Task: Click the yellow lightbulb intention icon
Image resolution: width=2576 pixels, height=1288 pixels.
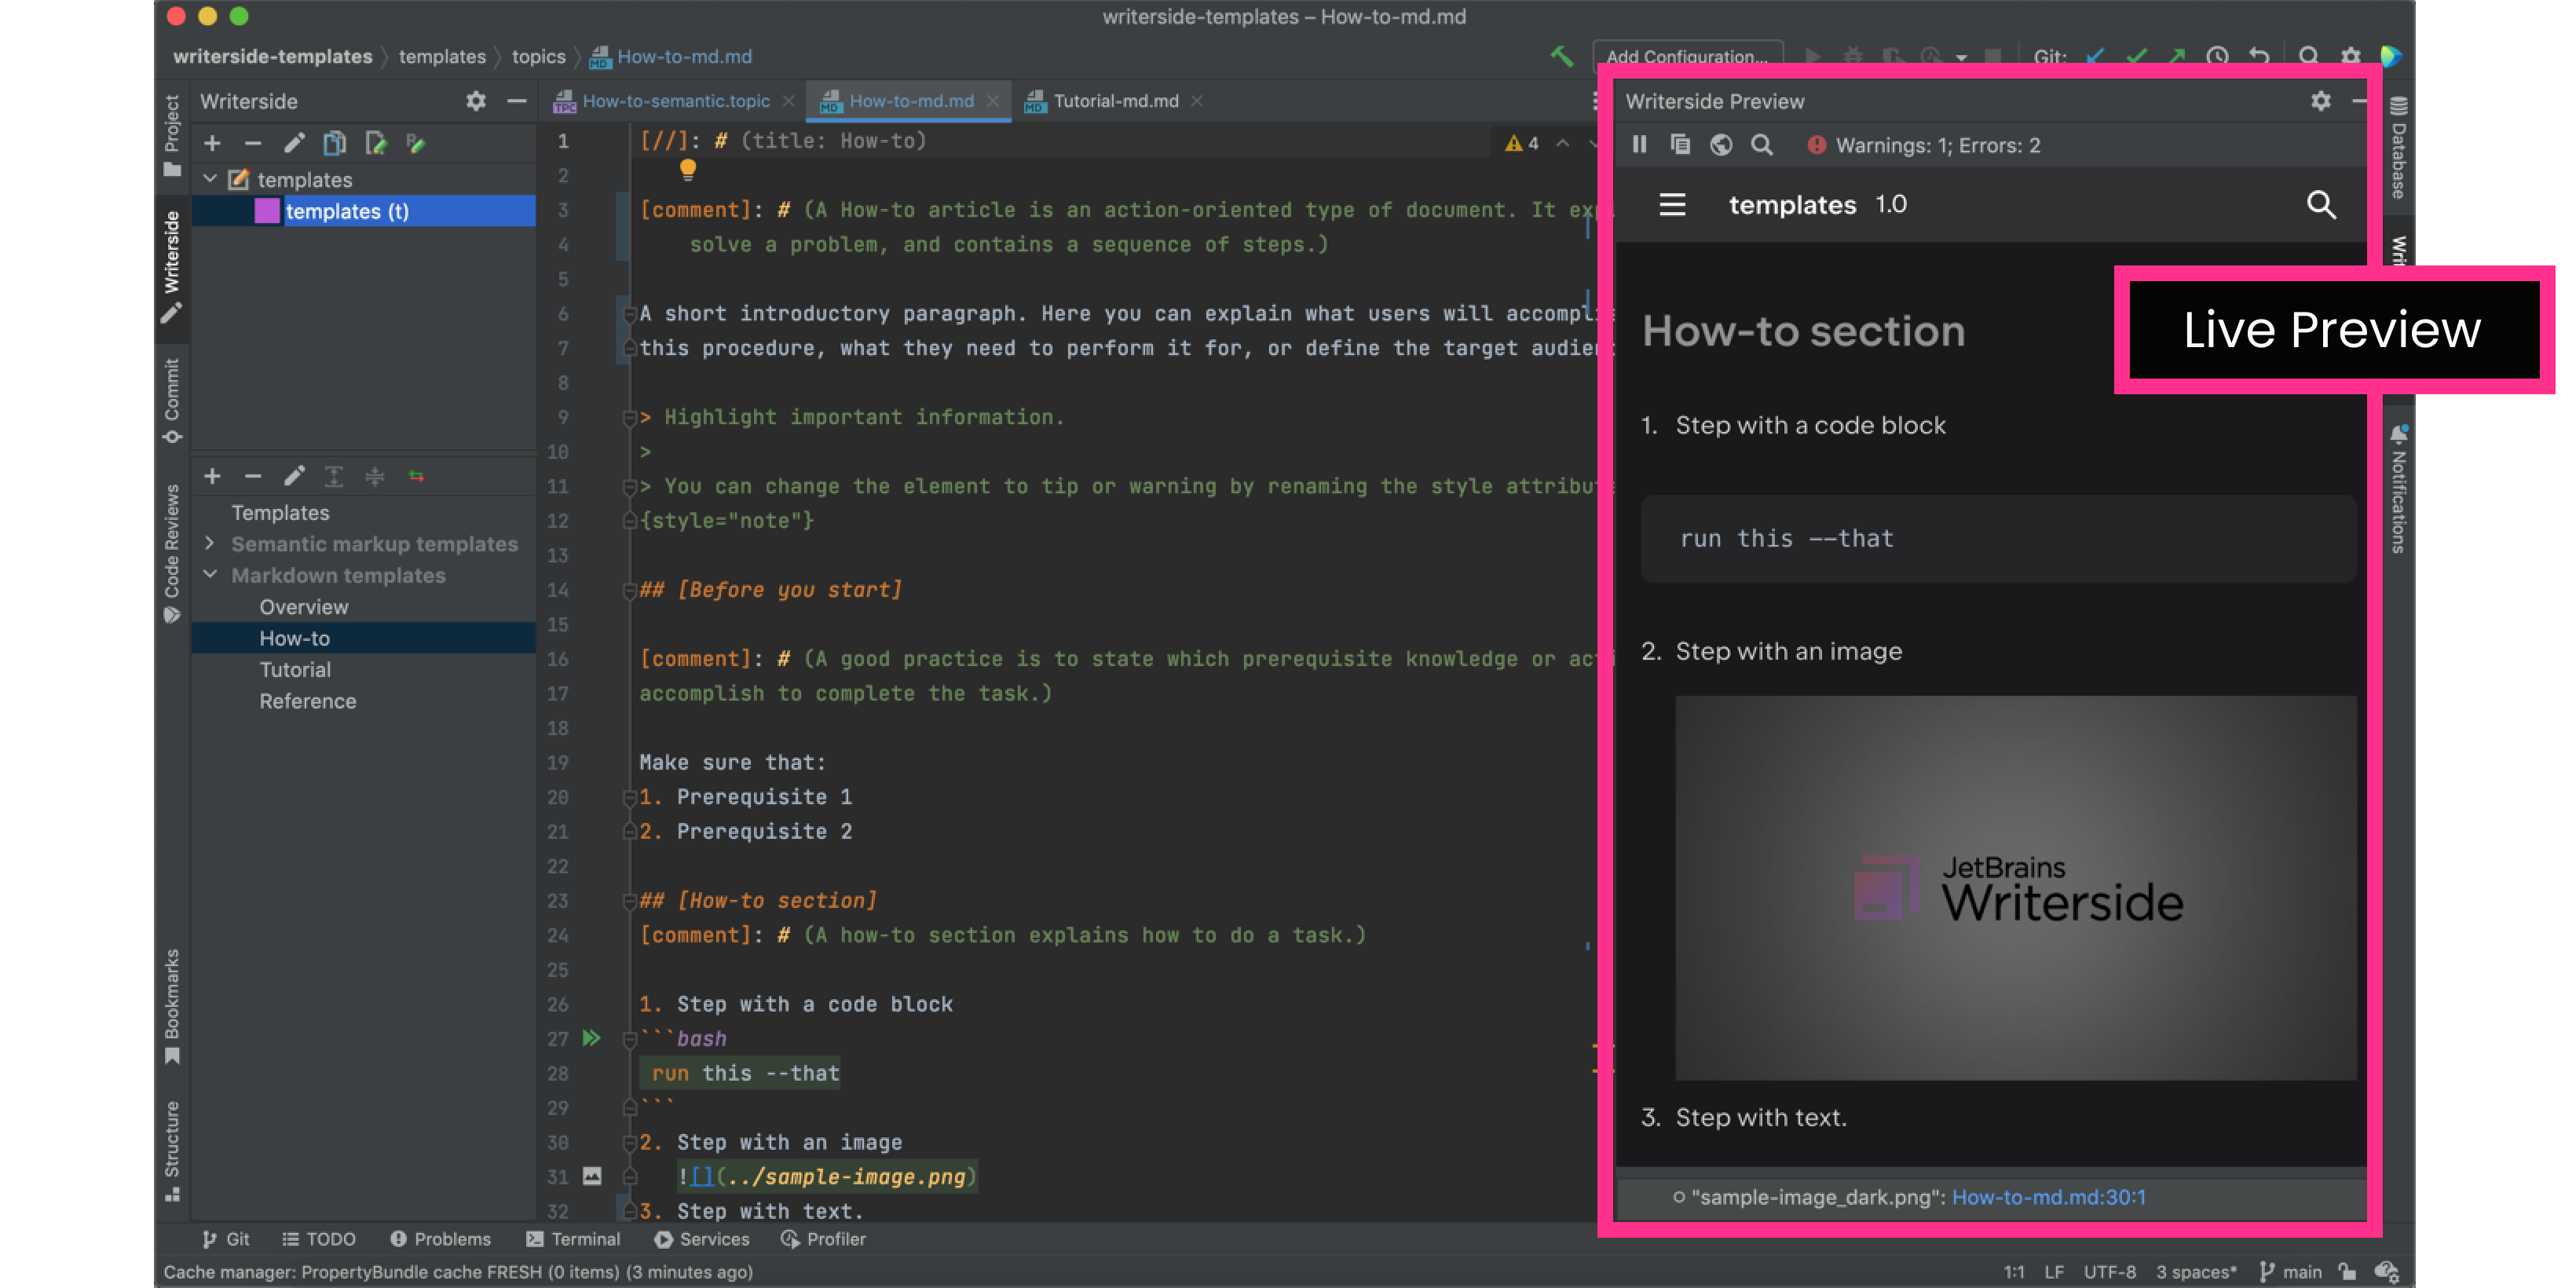Action: pyautogui.click(x=688, y=170)
